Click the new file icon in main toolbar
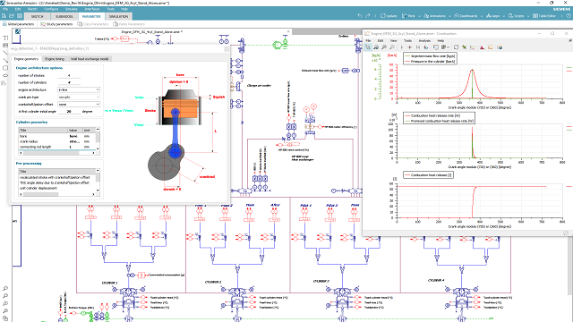Viewport: 573px width, 322px height. tap(4, 16)
